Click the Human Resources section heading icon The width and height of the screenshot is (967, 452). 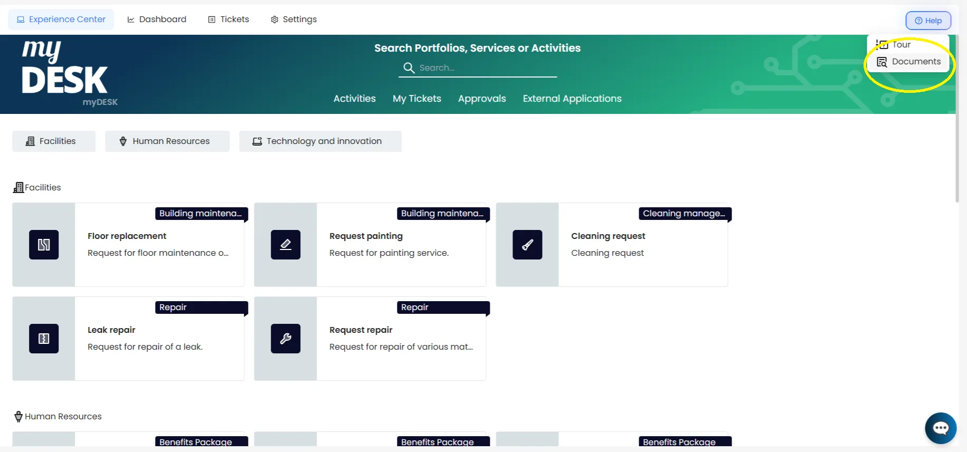pos(18,416)
